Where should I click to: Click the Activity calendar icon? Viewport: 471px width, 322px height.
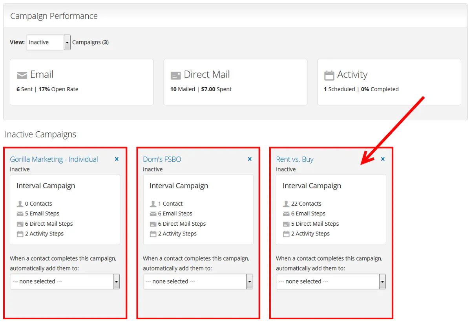pyautogui.click(x=329, y=75)
